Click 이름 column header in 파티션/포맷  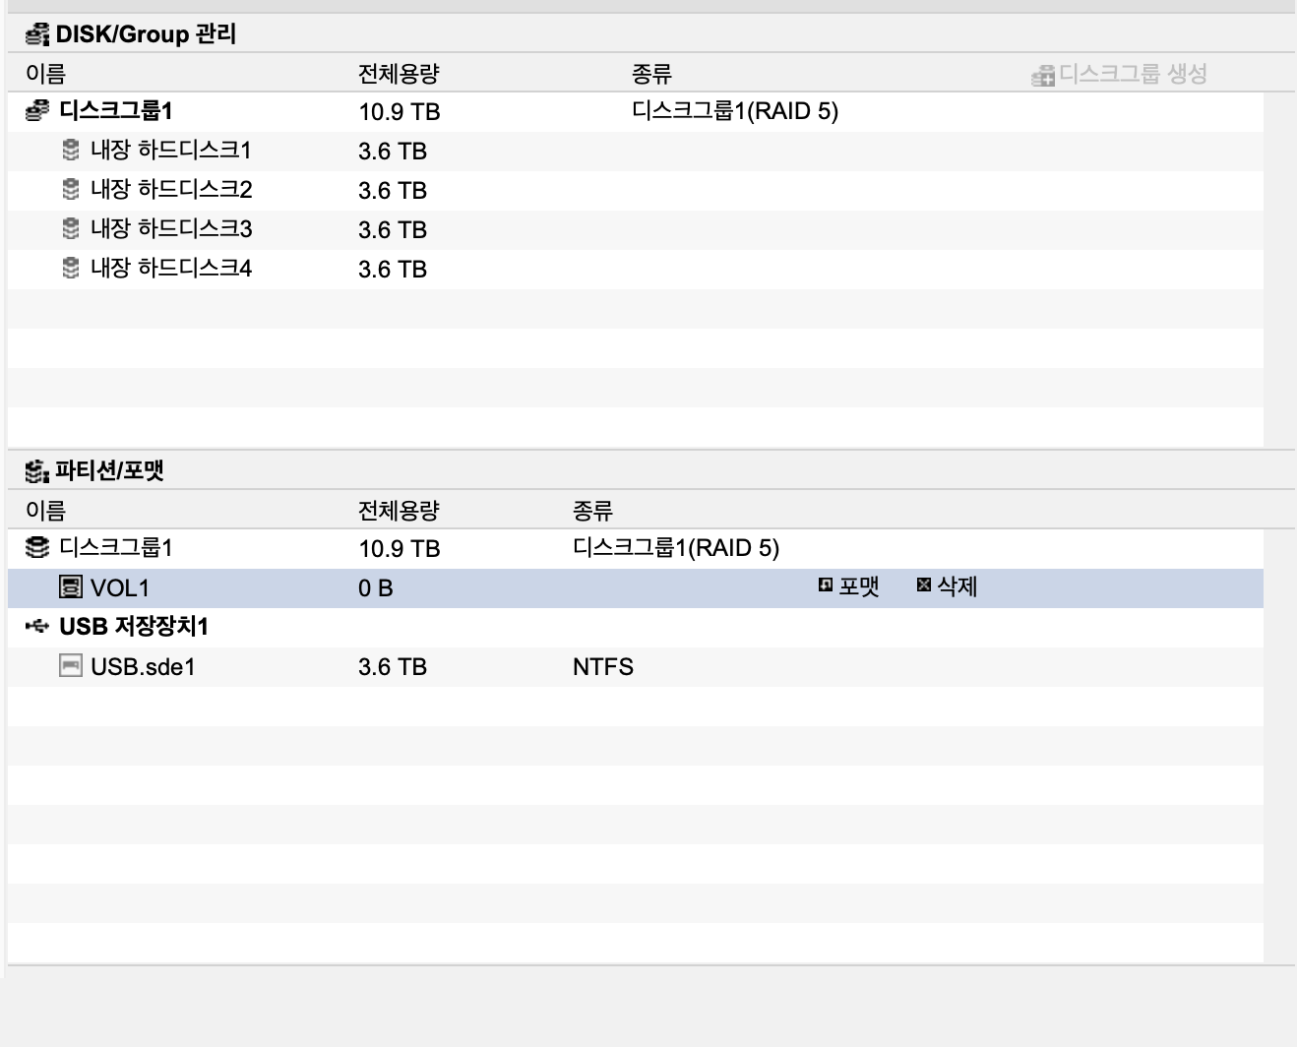point(45,511)
